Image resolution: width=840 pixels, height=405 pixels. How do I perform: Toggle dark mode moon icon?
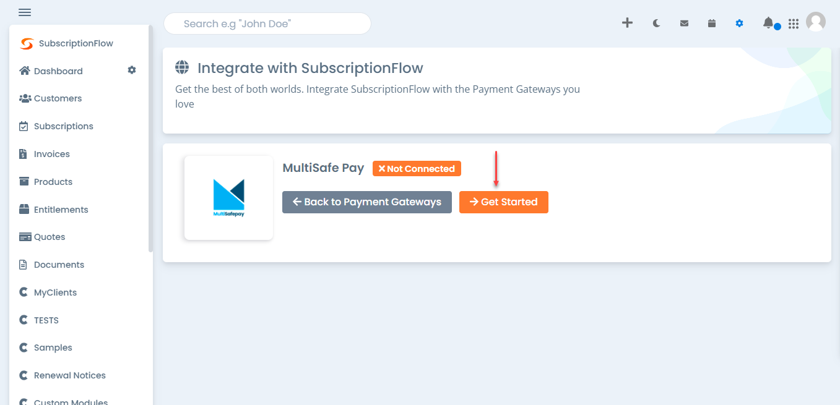coord(656,23)
